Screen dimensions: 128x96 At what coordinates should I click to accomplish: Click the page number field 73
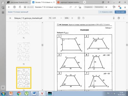click(x=50, y=18)
